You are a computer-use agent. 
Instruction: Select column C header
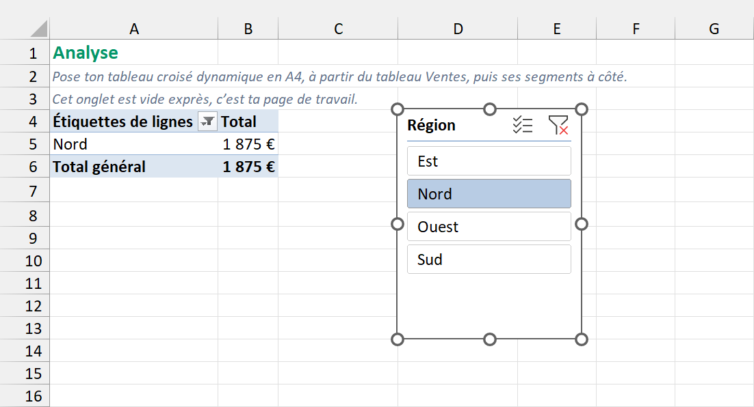point(338,29)
